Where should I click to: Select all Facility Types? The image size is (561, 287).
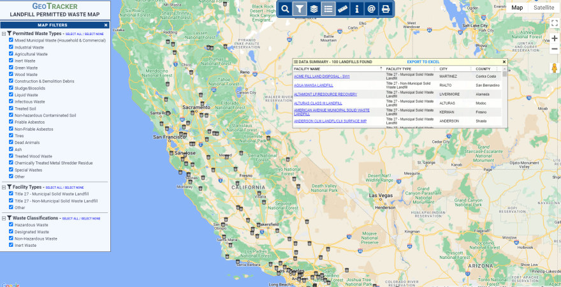(x=54, y=188)
